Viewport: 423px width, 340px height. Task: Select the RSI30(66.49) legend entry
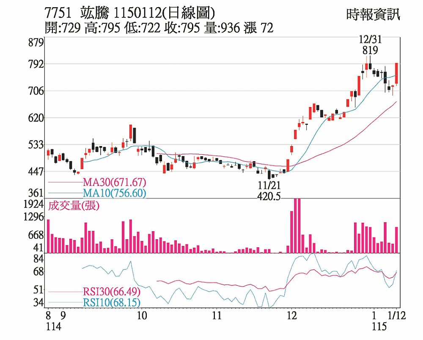point(111,292)
